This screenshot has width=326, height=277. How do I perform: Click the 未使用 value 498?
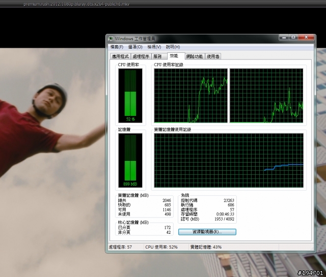pyautogui.click(x=168, y=214)
